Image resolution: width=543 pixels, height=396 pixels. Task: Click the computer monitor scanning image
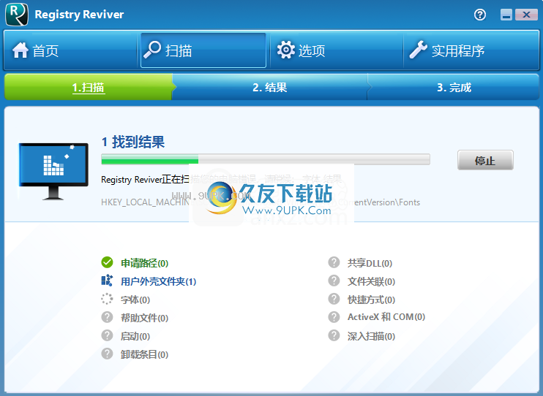(53, 171)
